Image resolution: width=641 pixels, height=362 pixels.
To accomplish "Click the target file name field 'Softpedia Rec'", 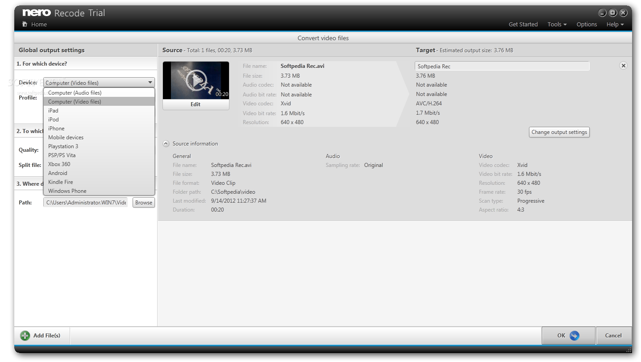I will click(x=502, y=66).
